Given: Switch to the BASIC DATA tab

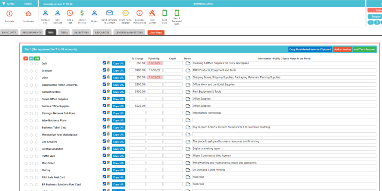Looking at the screenshot, I should click(x=9, y=32).
